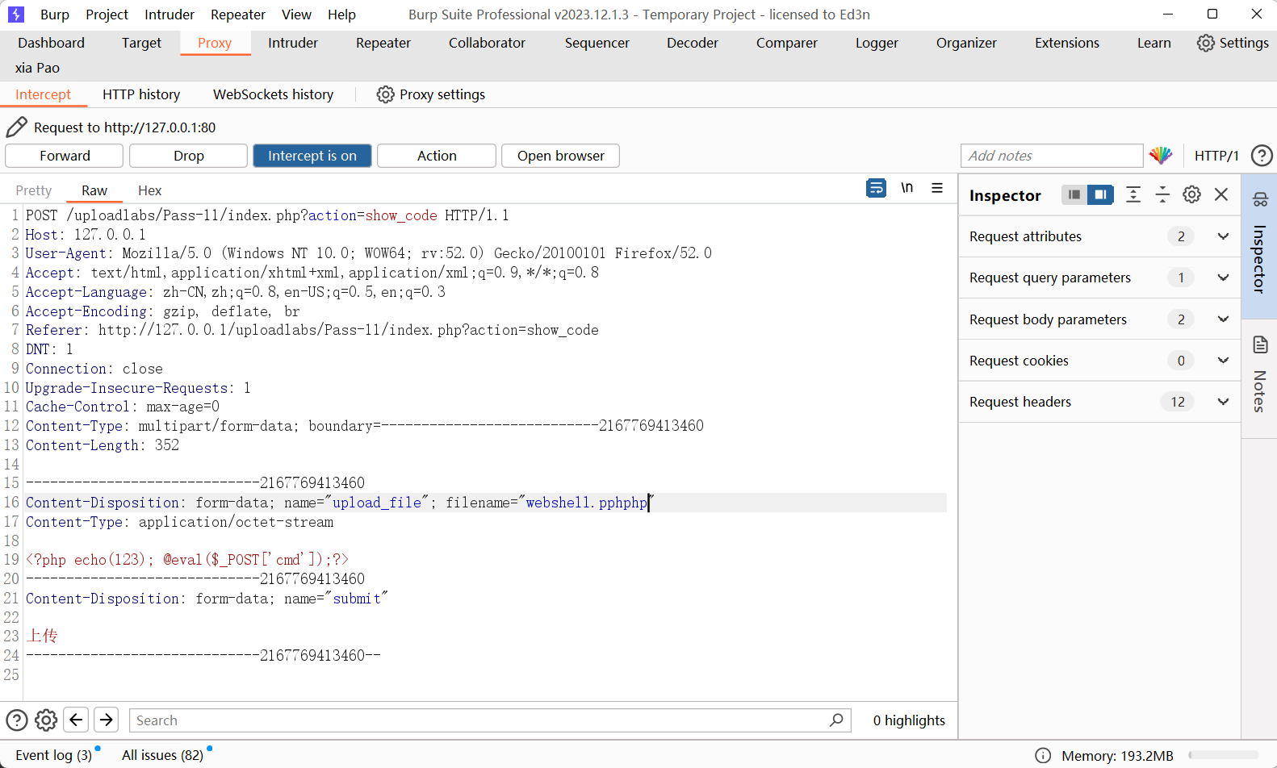This screenshot has height=768, width=1277.
Task: Toggle non-printable characters \n icon
Action: pyautogui.click(x=907, y=188)
